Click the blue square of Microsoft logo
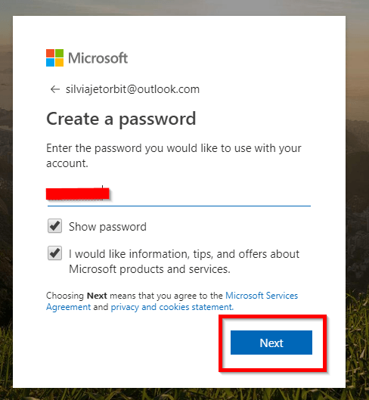This screenshot has width=369, height=400. click(x=50, y=63)
